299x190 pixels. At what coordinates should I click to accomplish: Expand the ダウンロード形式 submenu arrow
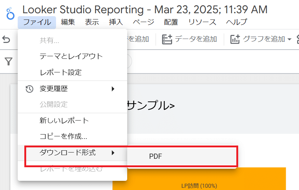113,153
